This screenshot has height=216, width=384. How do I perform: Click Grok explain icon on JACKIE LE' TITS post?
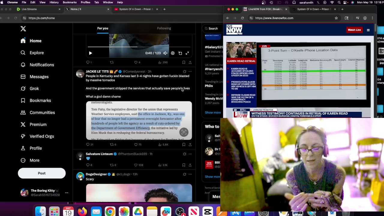184,72
